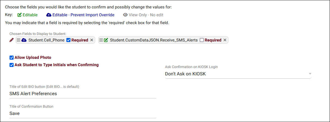330x122 pixels.
Task: Click the View Only eye key icon
Action: (x=125, y=15)
